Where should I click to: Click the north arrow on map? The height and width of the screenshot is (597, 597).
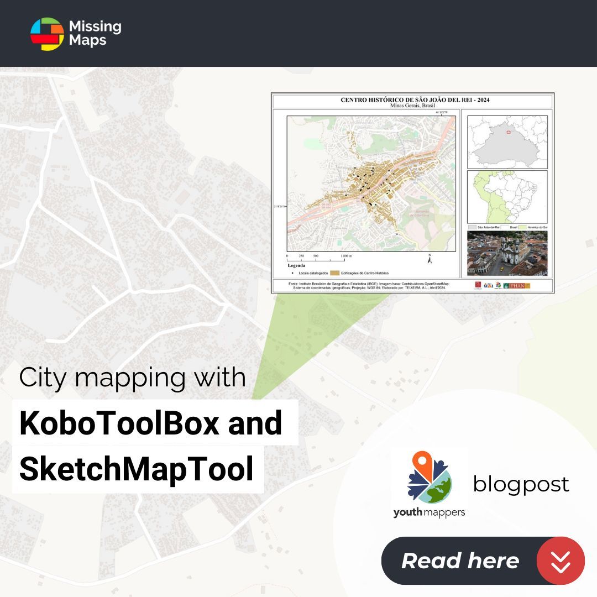coord(430,259)
